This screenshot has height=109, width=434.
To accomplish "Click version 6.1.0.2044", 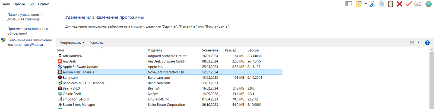I will (x=255, y=78).
